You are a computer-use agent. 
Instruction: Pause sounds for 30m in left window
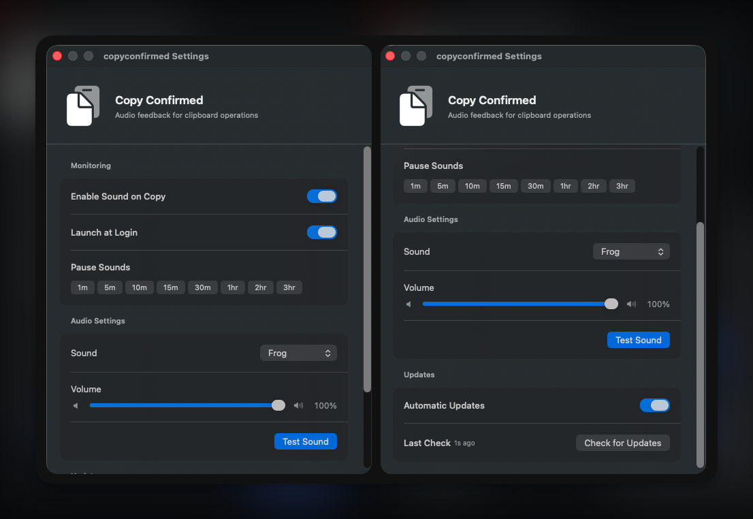203,287
